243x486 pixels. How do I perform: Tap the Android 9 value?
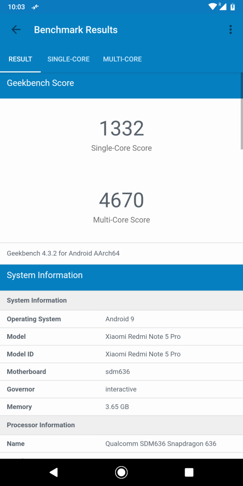(x=120, y=319)
